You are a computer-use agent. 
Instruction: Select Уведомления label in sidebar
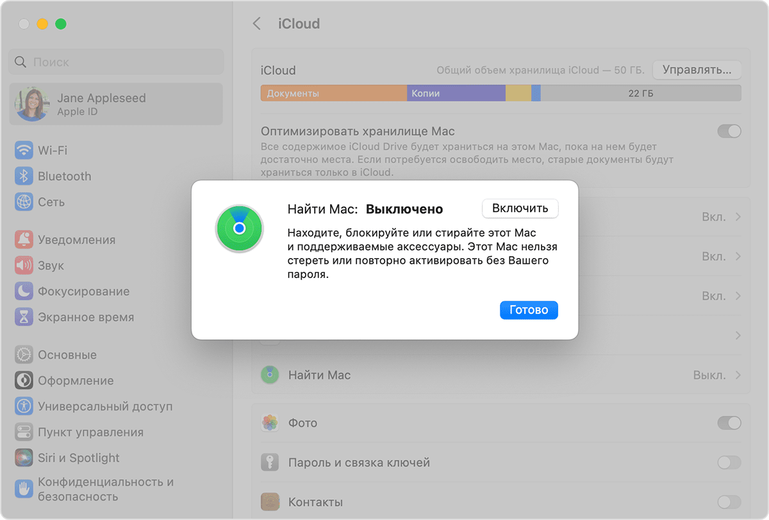(77, 240)
